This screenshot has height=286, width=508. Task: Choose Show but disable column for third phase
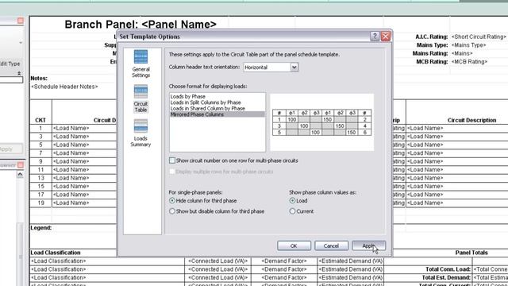172,211
